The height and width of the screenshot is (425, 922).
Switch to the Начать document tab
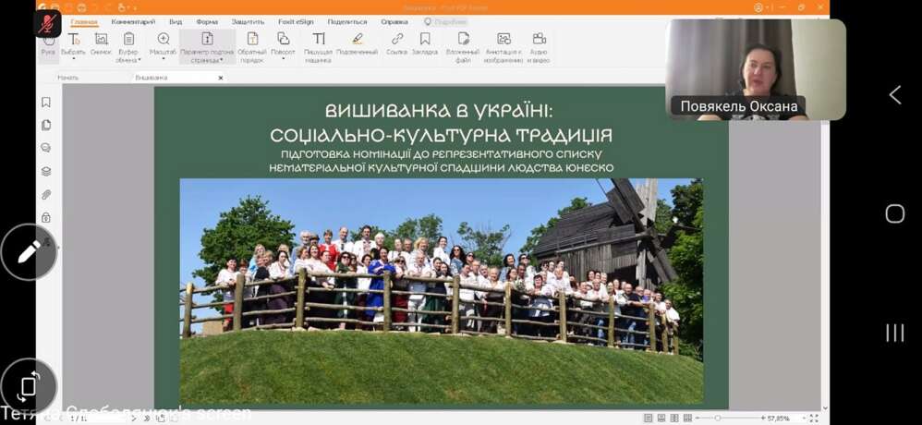point(68,78)
